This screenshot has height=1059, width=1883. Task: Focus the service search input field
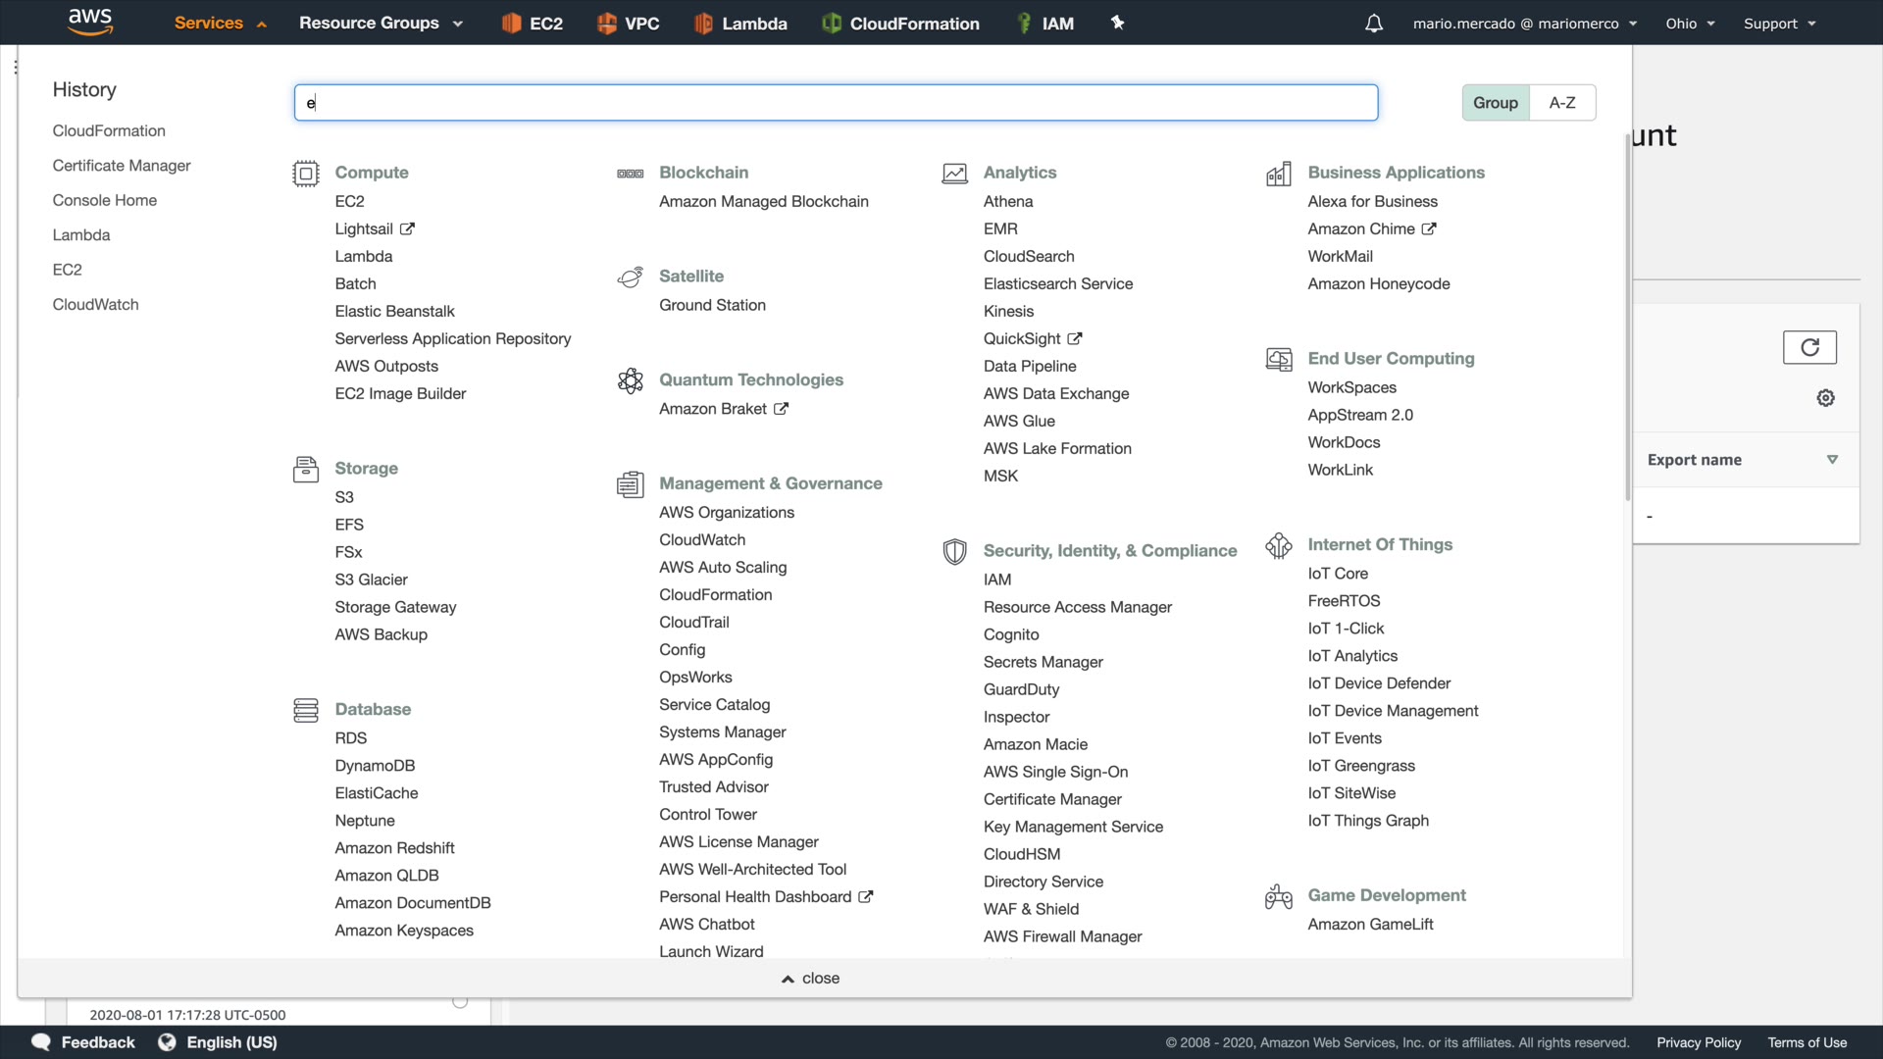[836, 103]
